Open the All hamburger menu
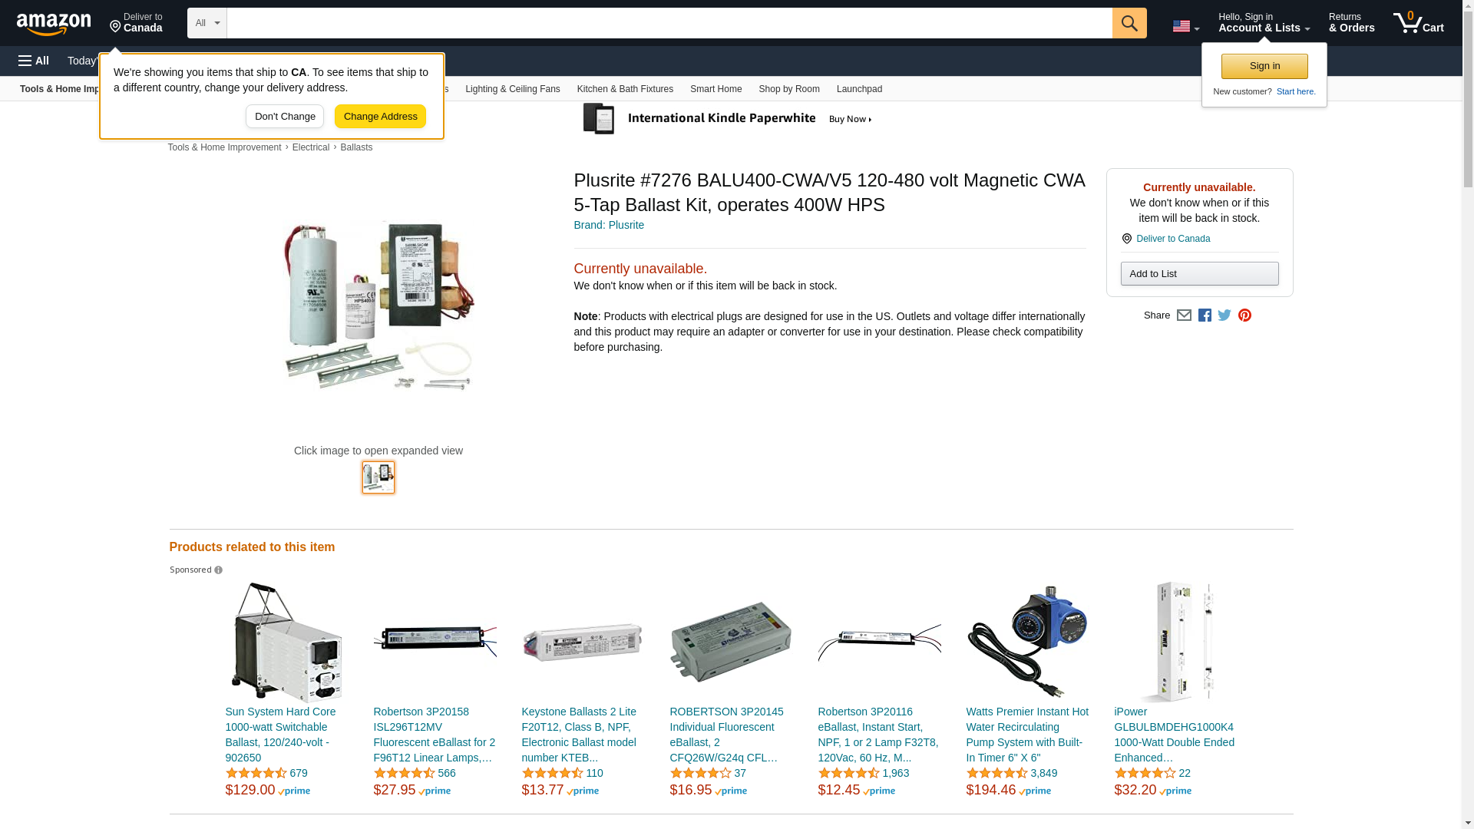The image size is (1474, 829). tap(34, 61)
